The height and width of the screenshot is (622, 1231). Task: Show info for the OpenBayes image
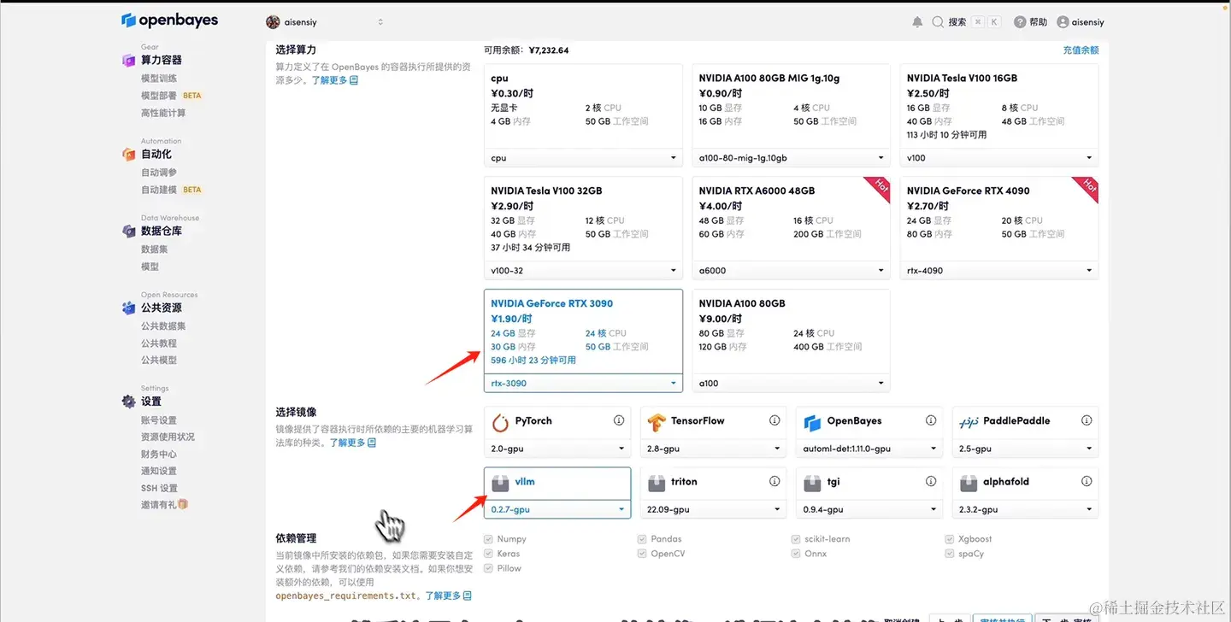931,420
